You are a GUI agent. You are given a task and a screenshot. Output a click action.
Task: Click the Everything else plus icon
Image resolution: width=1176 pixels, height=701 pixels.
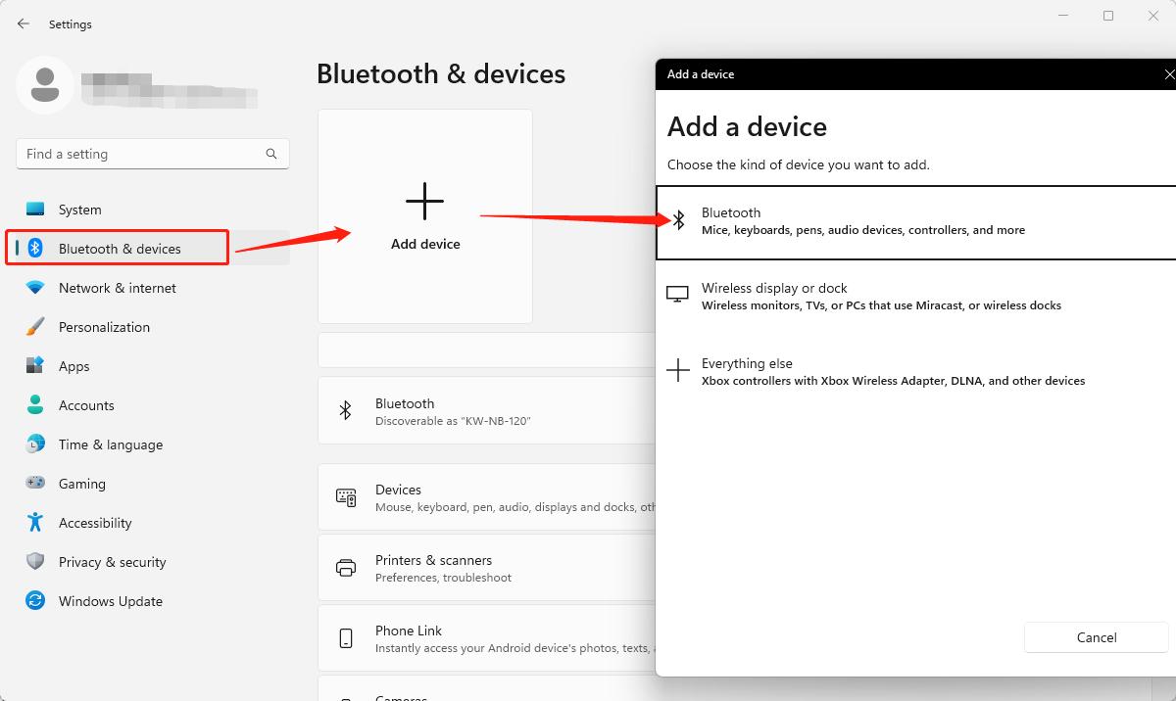coord(678,370)
